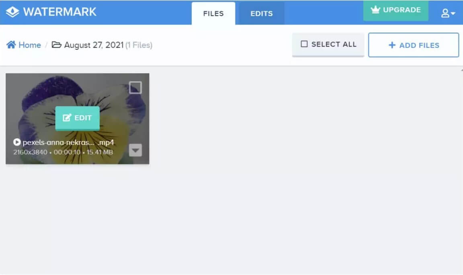This screenshot has width=463, height=275.
Task: Tick the Select All checkbox
Action: [x=304, y=44]
